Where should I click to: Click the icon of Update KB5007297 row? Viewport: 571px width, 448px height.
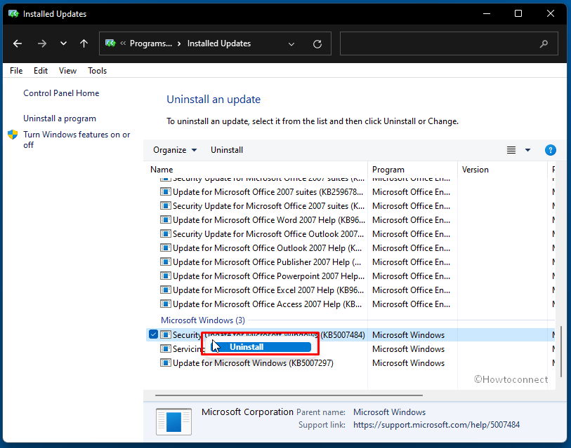[x=166, y=363]
